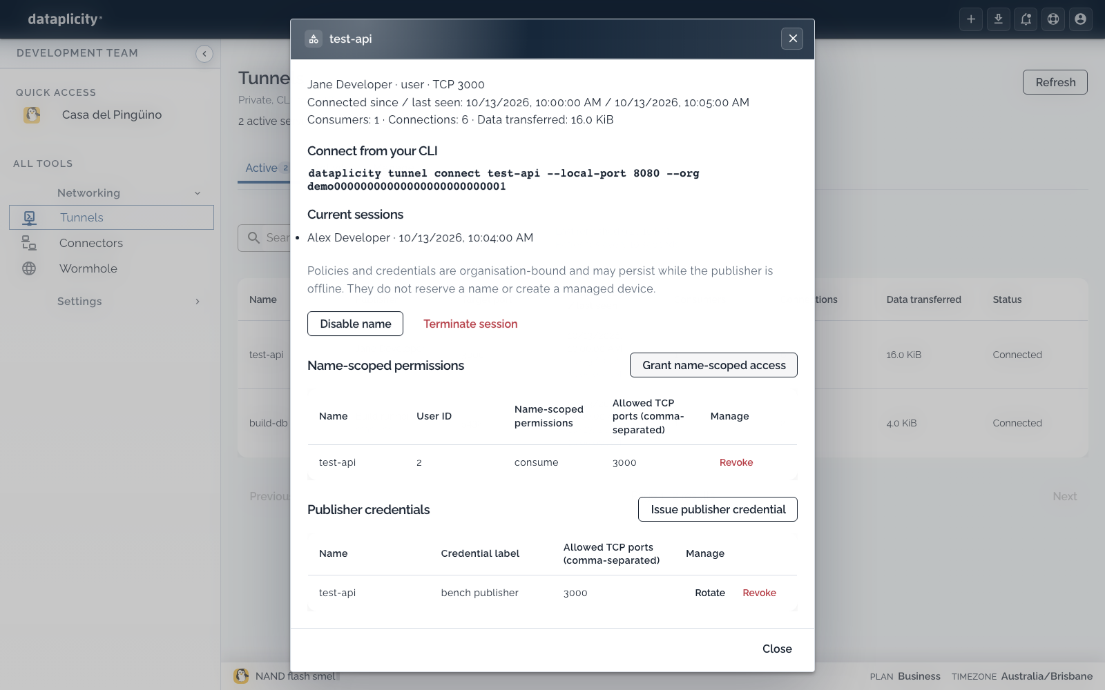Viewport: 1105px width, 690px height.
Task: Click the Casa del Pingüino penguin avatar
Action: click(x=32, y=115)
